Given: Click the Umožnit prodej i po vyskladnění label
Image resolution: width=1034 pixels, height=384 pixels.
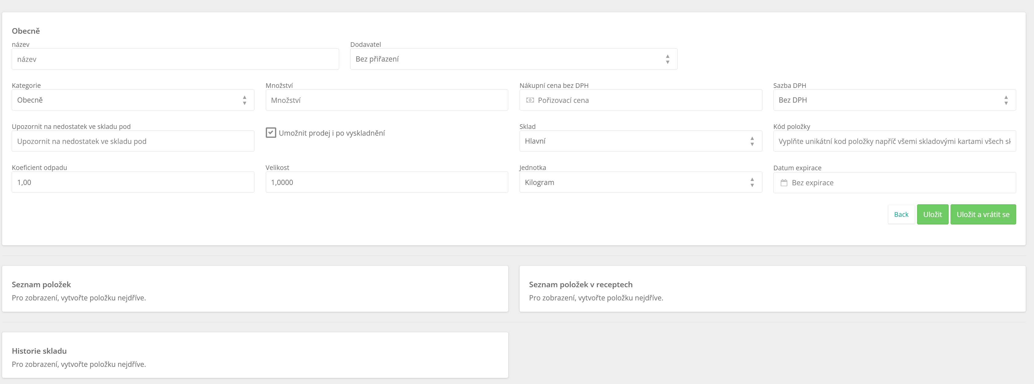Looking at the screenshot, I should point(331,133).
